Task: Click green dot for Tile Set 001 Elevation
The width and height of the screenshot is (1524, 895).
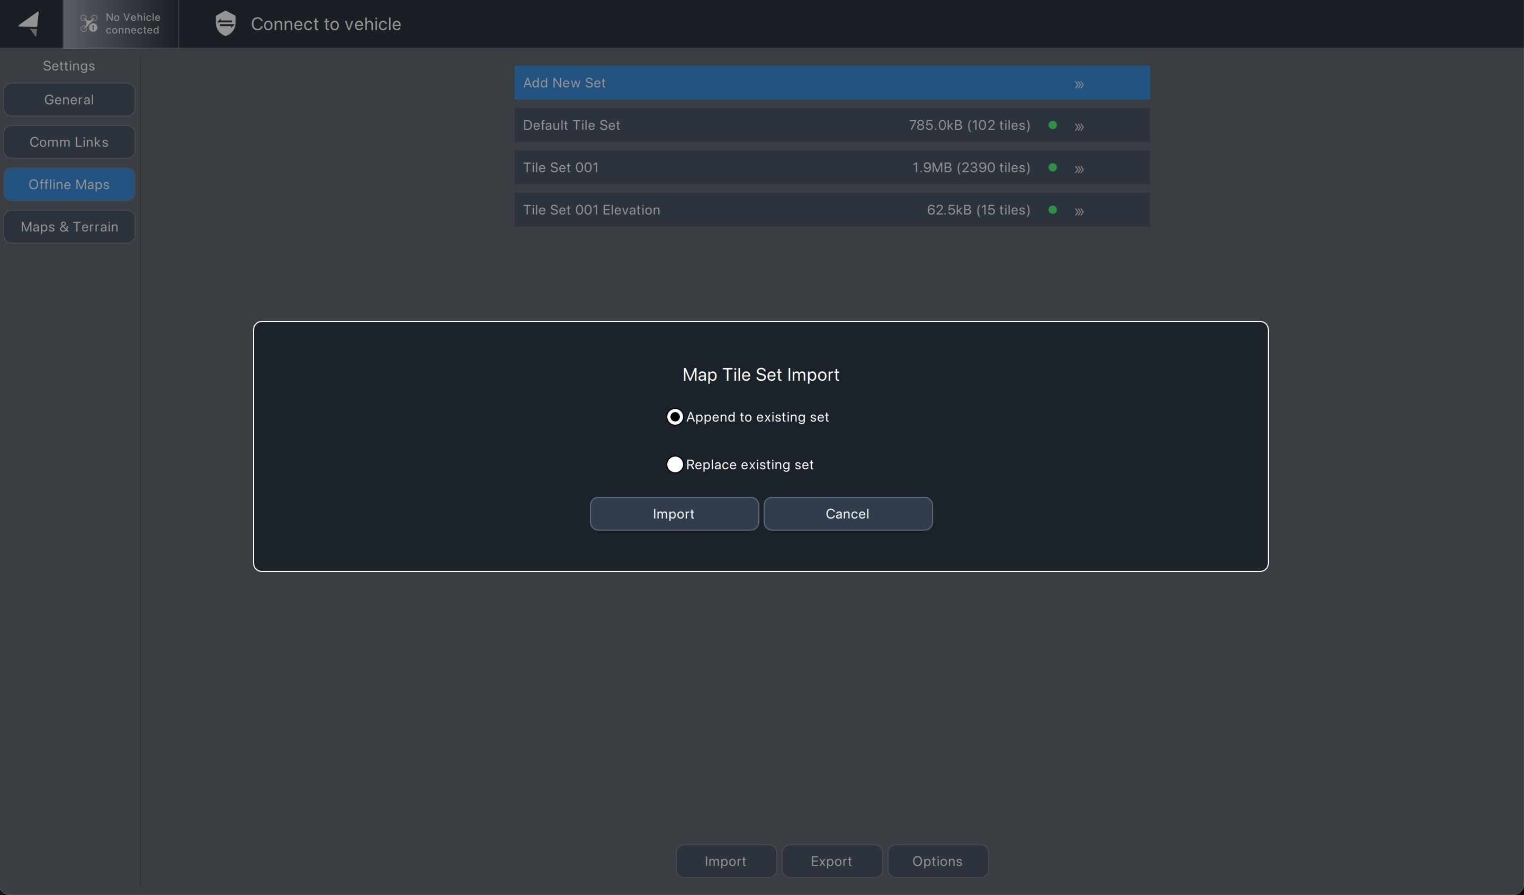Action: pos(1052,210)
